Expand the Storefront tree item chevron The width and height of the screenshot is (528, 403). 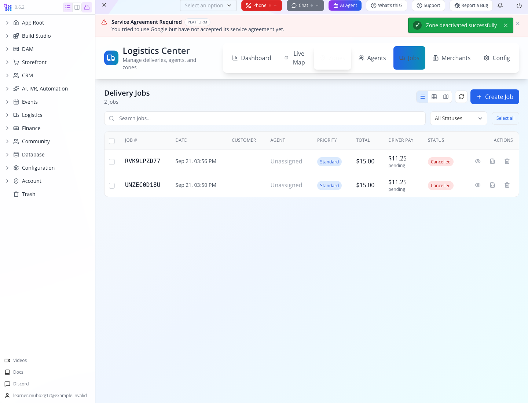point(7,62)
